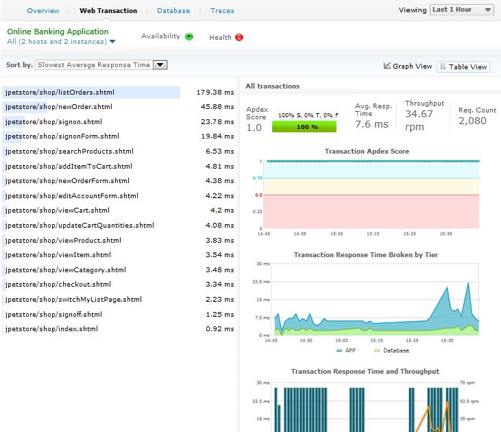The image size is (501, 432).
Task: Click the checkout.shtml transaction
Action: [x=58, y=285]
